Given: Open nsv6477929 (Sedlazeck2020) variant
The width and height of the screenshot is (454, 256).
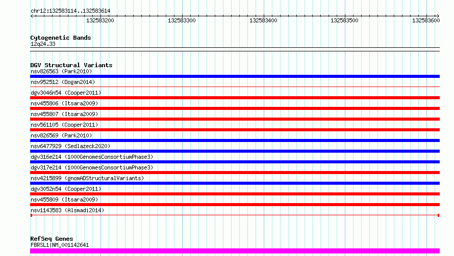Looking at the screenshot, I should (70, 146).
